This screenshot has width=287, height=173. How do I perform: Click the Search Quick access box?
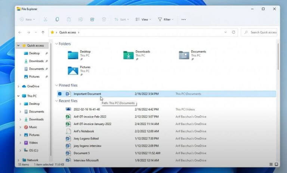[259, 32]
